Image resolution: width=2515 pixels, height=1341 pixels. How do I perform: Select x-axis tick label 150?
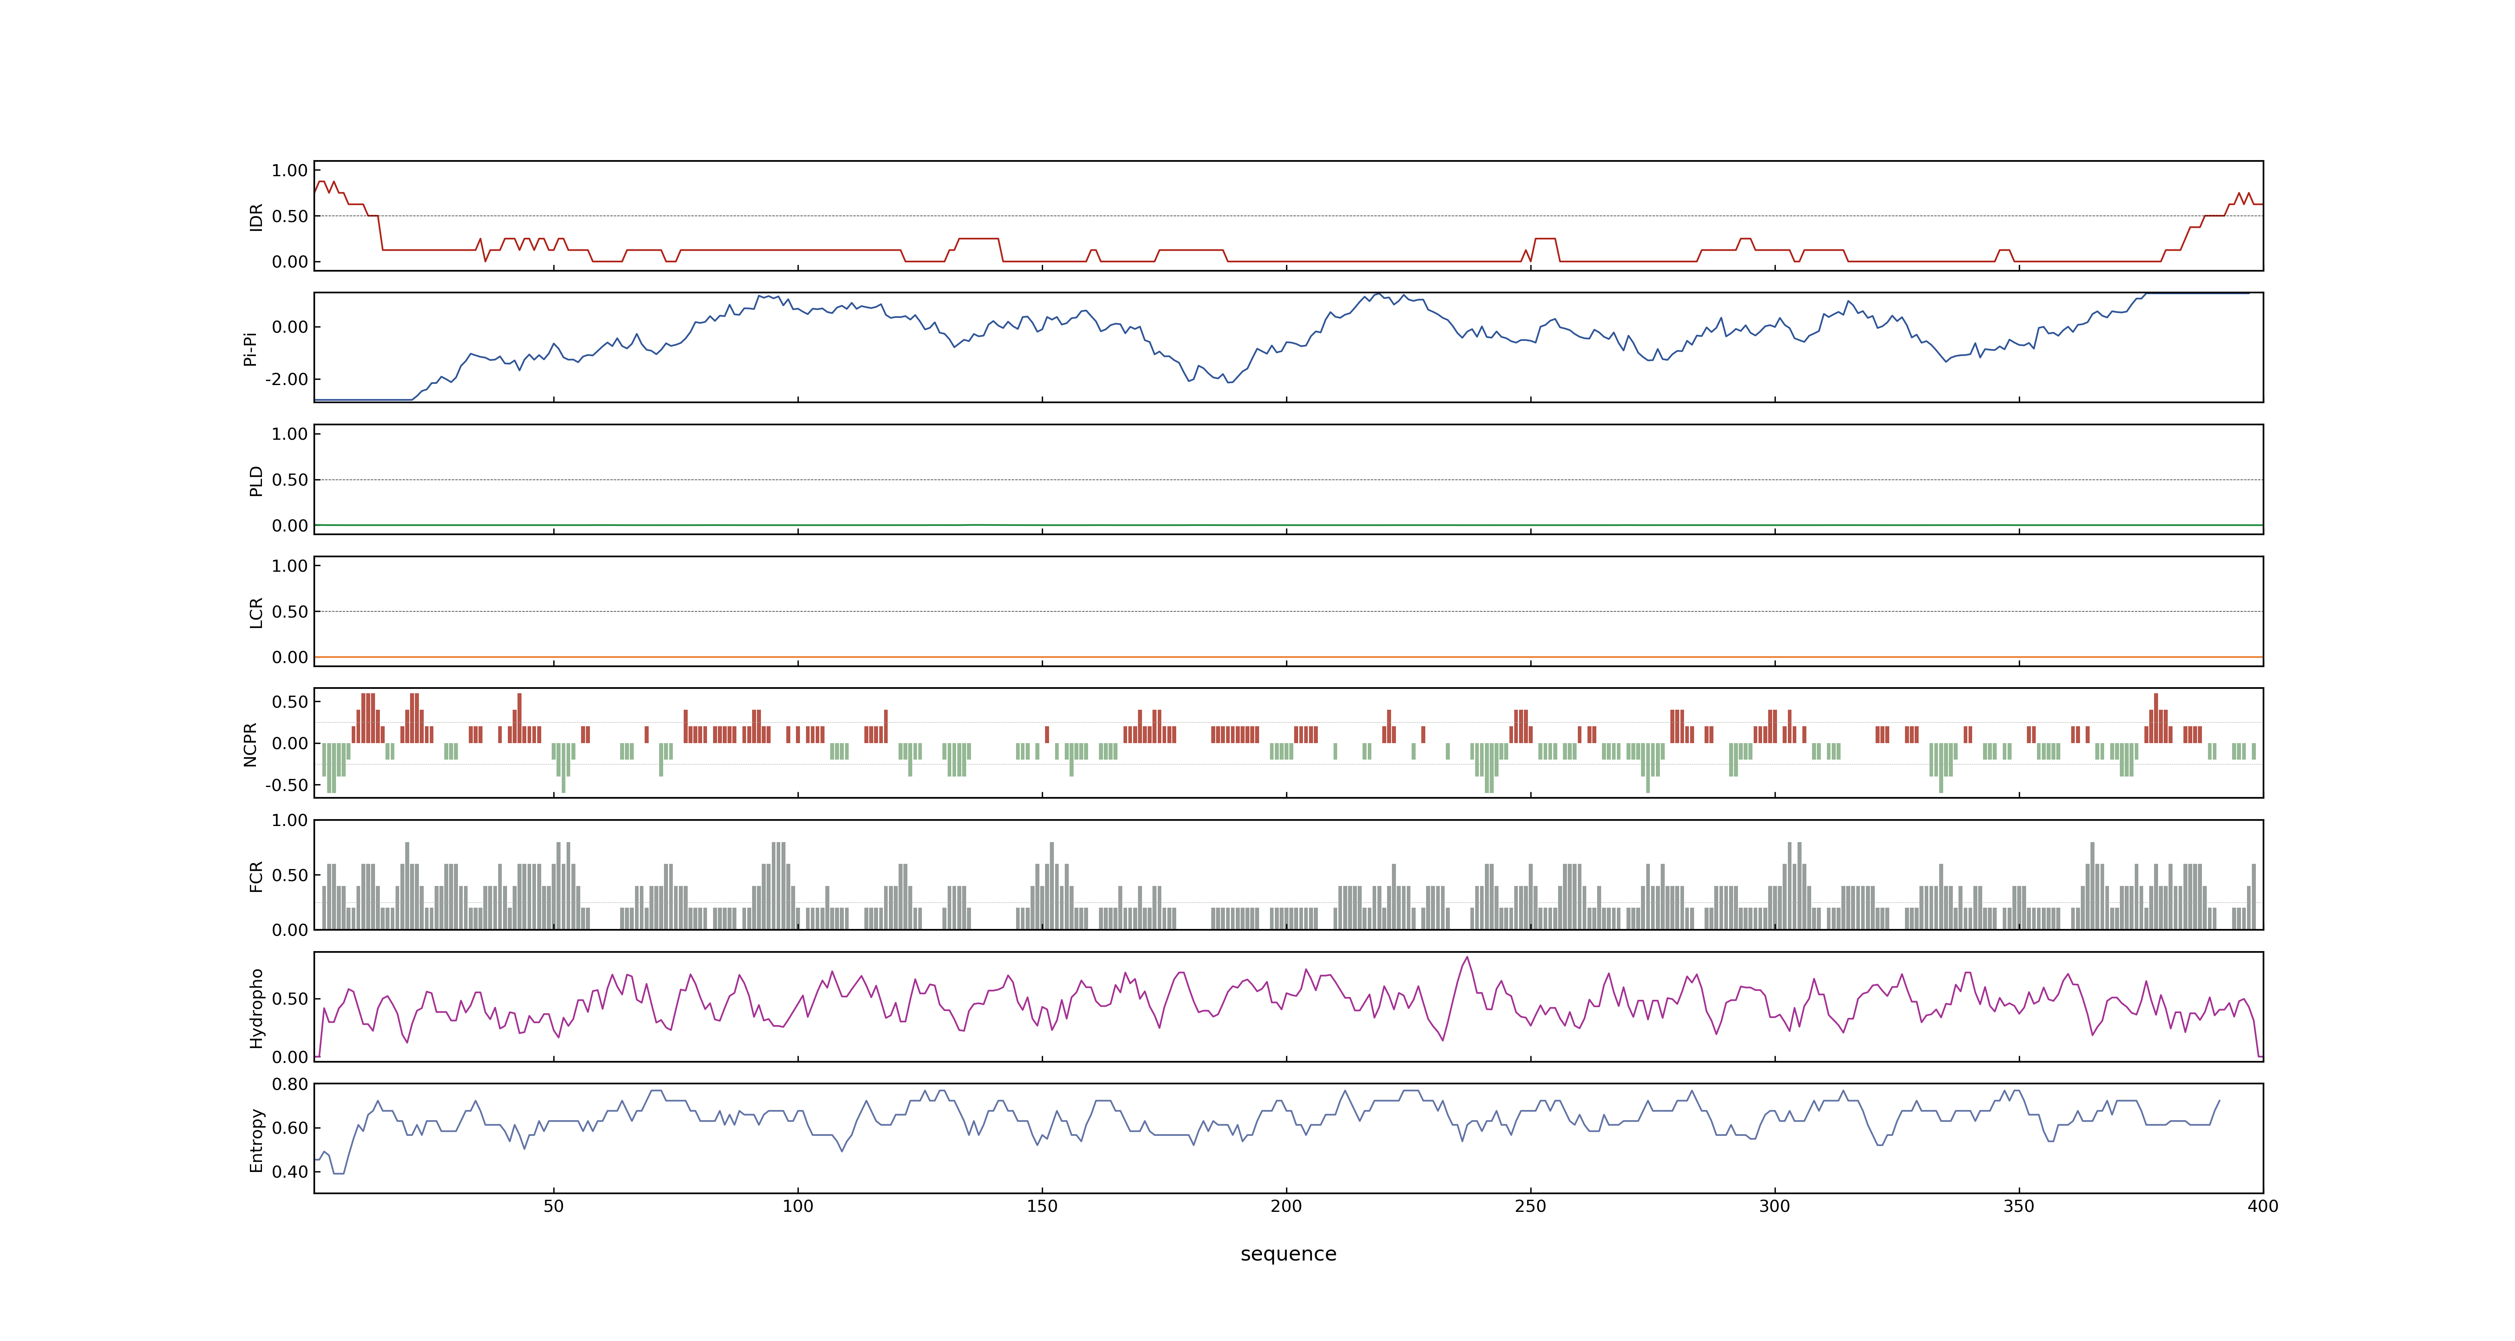1042,1206
